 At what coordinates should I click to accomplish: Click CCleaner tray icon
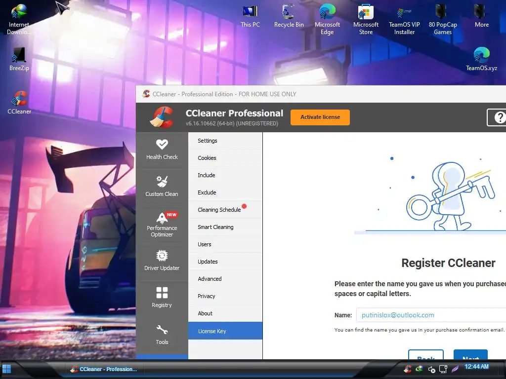click(408, 369)
